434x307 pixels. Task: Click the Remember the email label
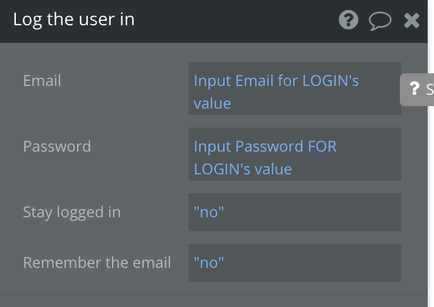coord(97,263)
